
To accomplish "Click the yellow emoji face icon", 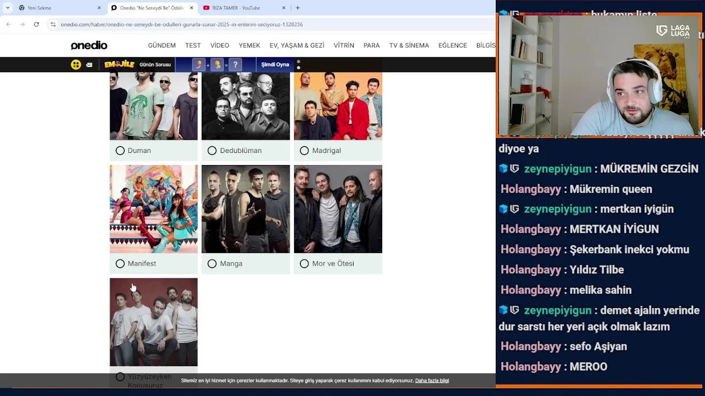I will point(76,64).
